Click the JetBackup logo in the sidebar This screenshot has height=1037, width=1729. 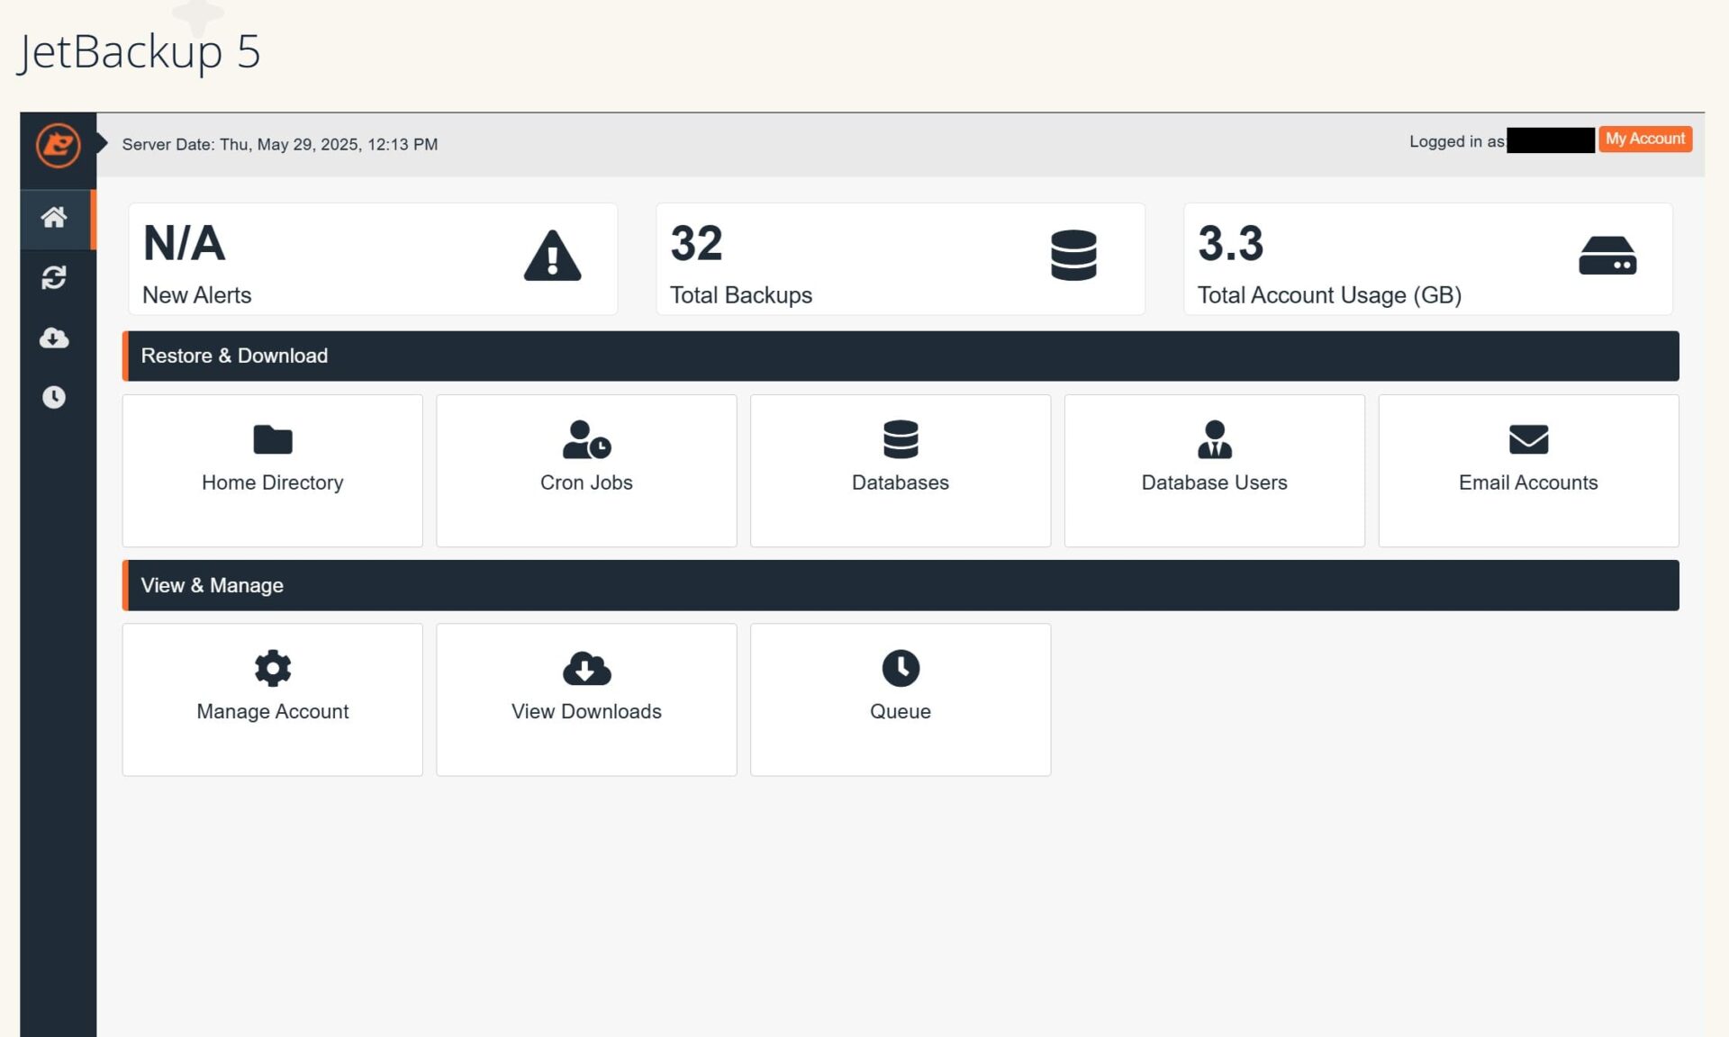tap(58, 145)
